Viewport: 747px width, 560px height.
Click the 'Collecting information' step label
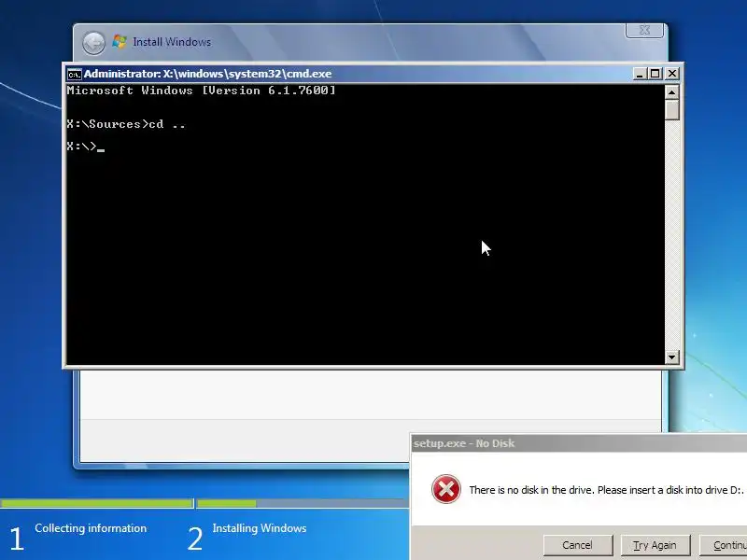[x=91, y=528]
